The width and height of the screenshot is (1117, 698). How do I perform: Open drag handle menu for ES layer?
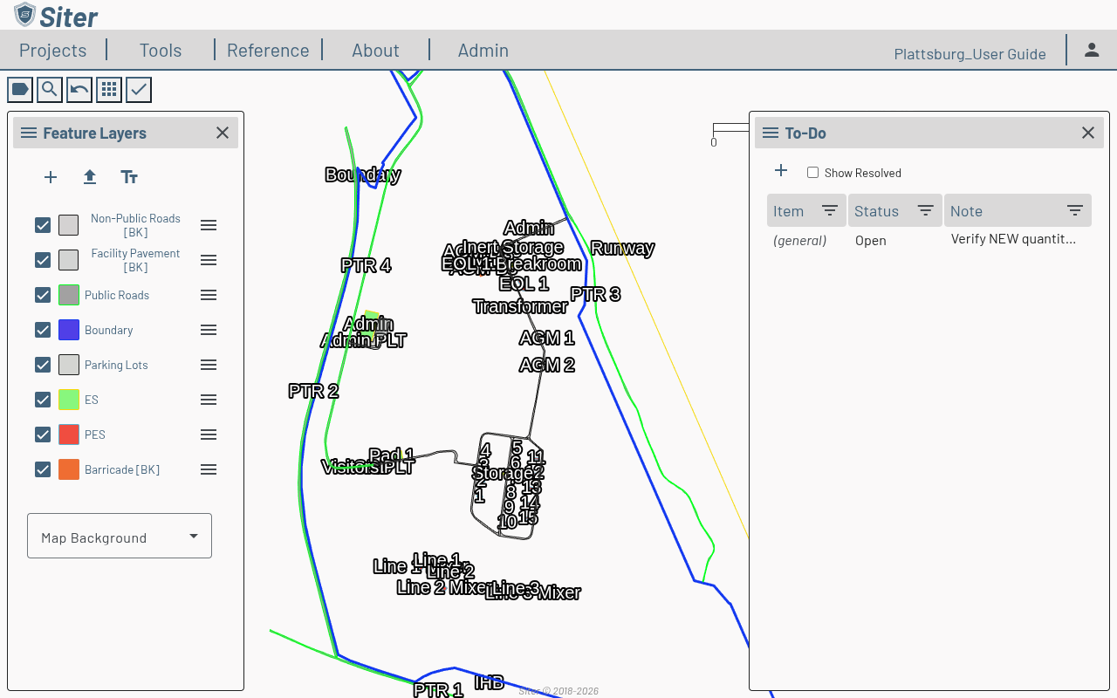click(x=209, y=400)
